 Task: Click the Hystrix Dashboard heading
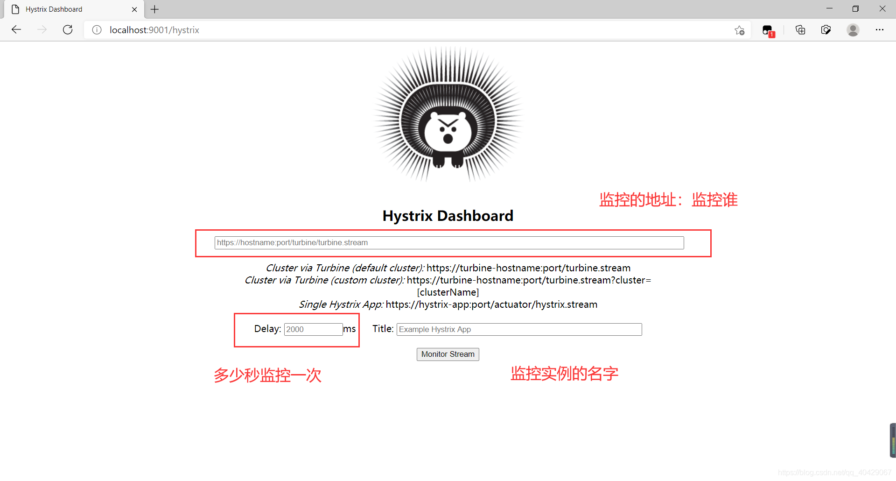[448, 216]
